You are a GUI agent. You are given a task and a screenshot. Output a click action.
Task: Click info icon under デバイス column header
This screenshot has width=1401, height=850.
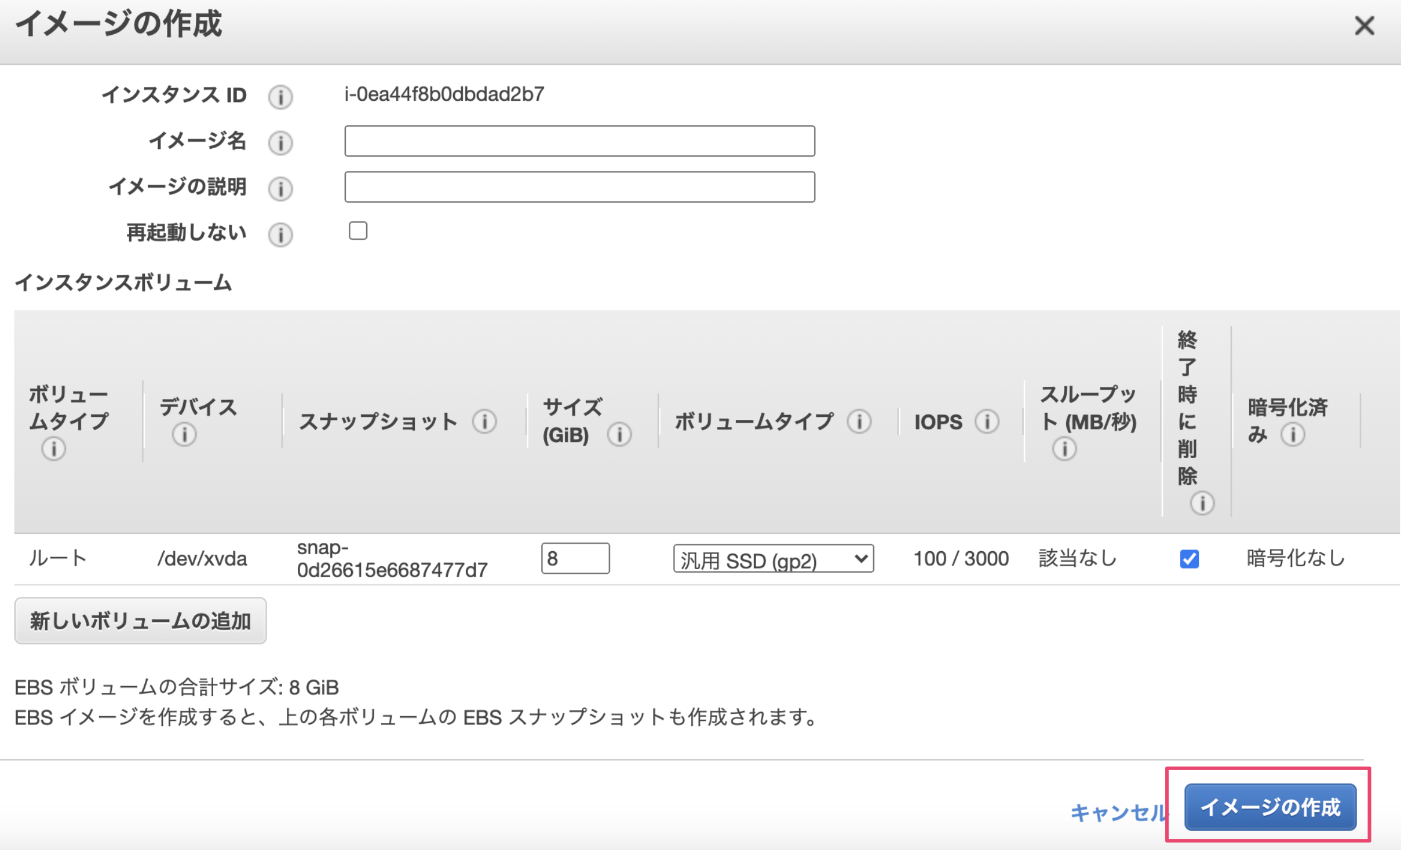tap(184, 434)
